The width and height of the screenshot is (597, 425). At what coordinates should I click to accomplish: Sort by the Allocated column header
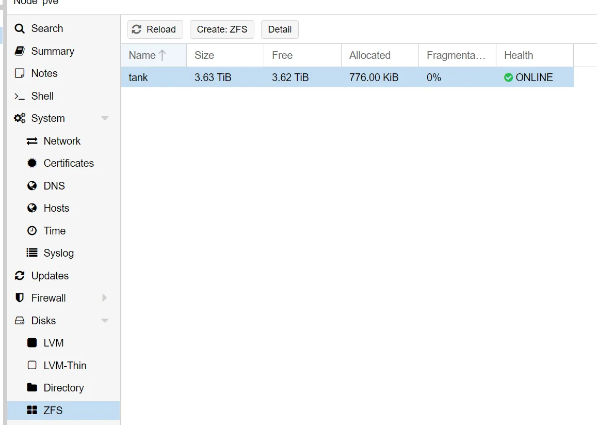pos(380,55)
